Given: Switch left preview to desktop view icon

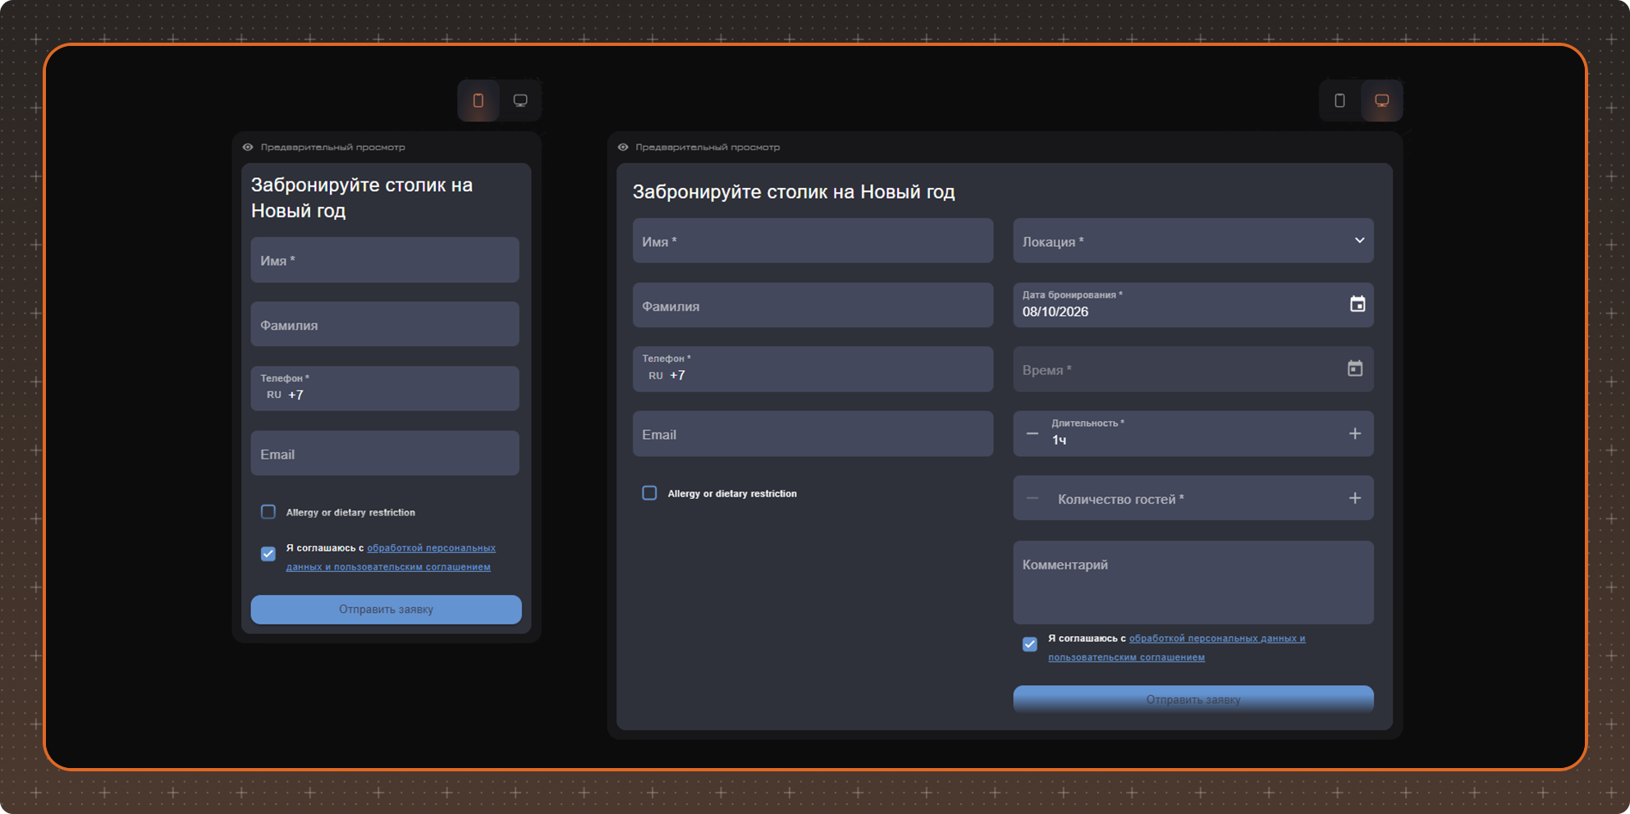Looking at the screenshot, I should [x=520, y=101].
